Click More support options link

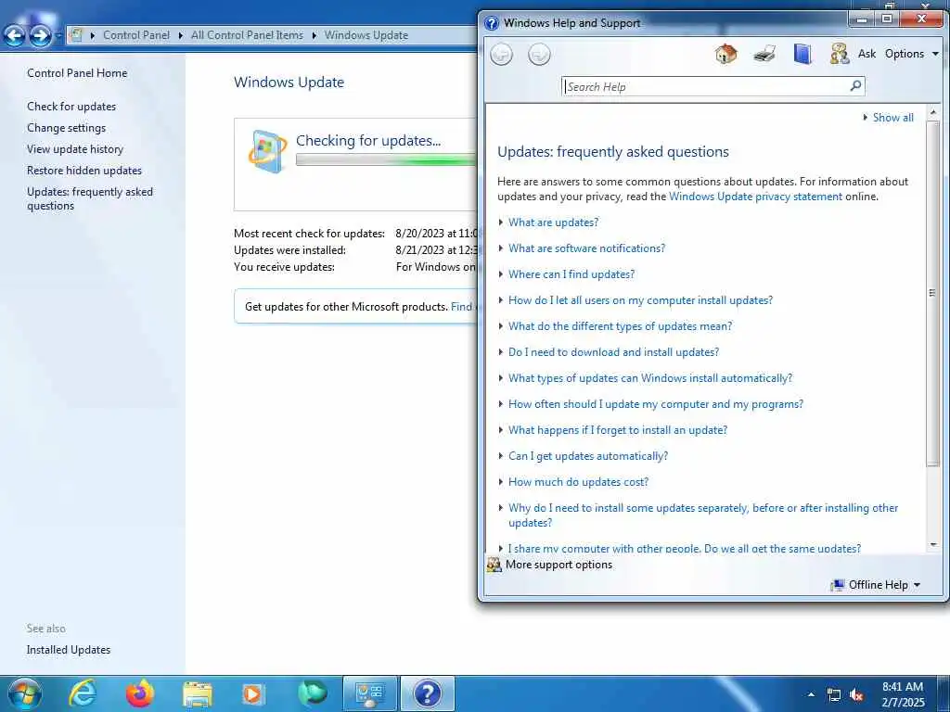point(558,565)
